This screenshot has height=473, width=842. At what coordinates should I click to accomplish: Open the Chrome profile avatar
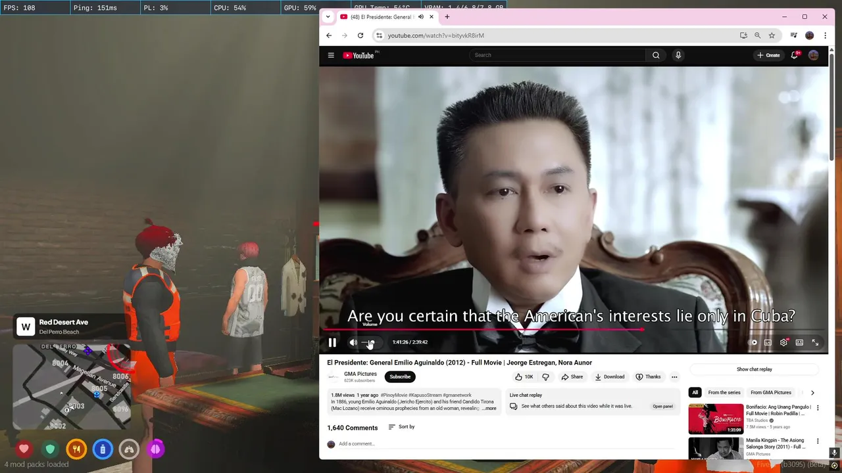810,35
